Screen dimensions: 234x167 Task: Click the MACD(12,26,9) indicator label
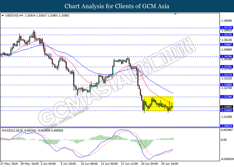[12, 131]
